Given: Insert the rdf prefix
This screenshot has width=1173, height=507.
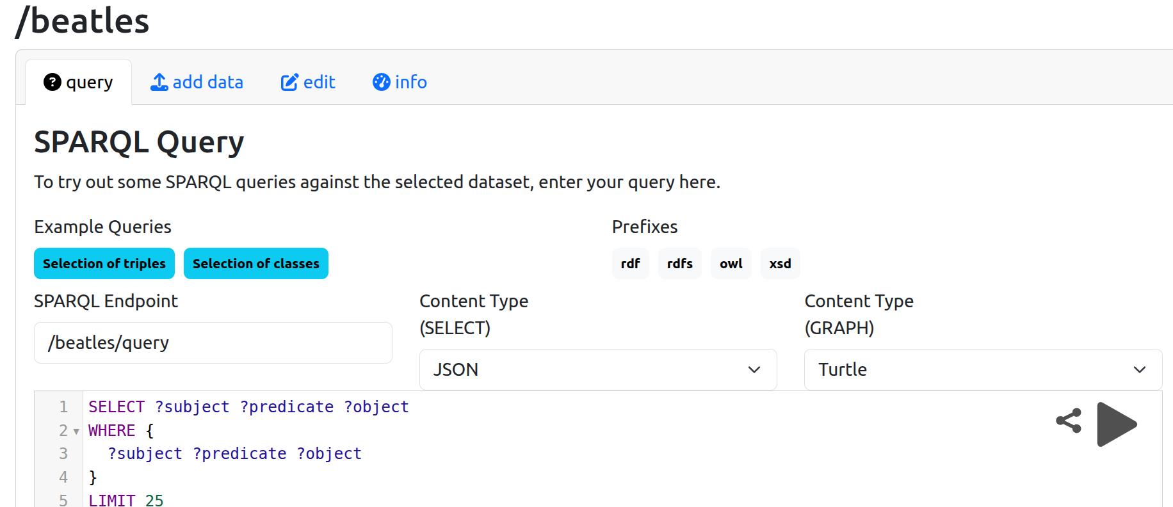Looking at the screenshot, I should tap(630, 264).
